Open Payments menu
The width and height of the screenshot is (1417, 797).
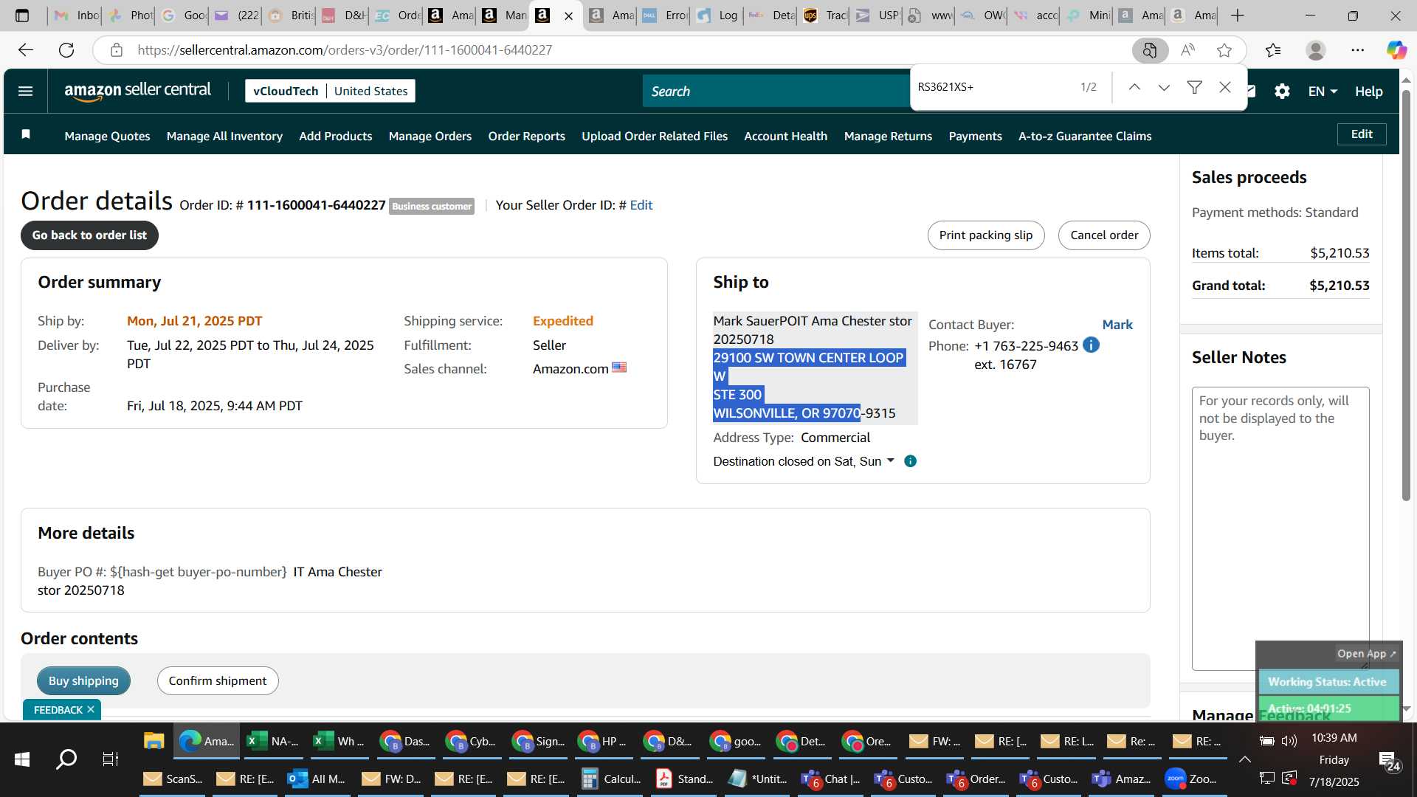tap(975, 136)
